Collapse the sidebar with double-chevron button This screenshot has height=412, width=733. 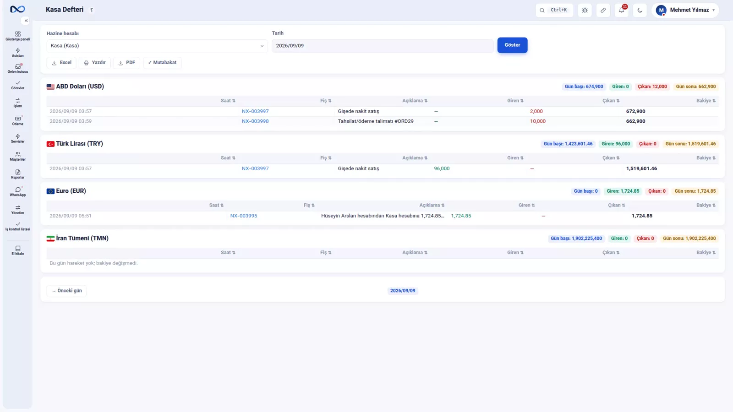point(26,21)
